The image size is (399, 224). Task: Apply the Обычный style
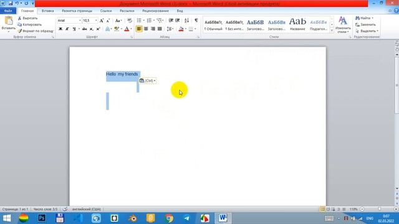(213, 25)
